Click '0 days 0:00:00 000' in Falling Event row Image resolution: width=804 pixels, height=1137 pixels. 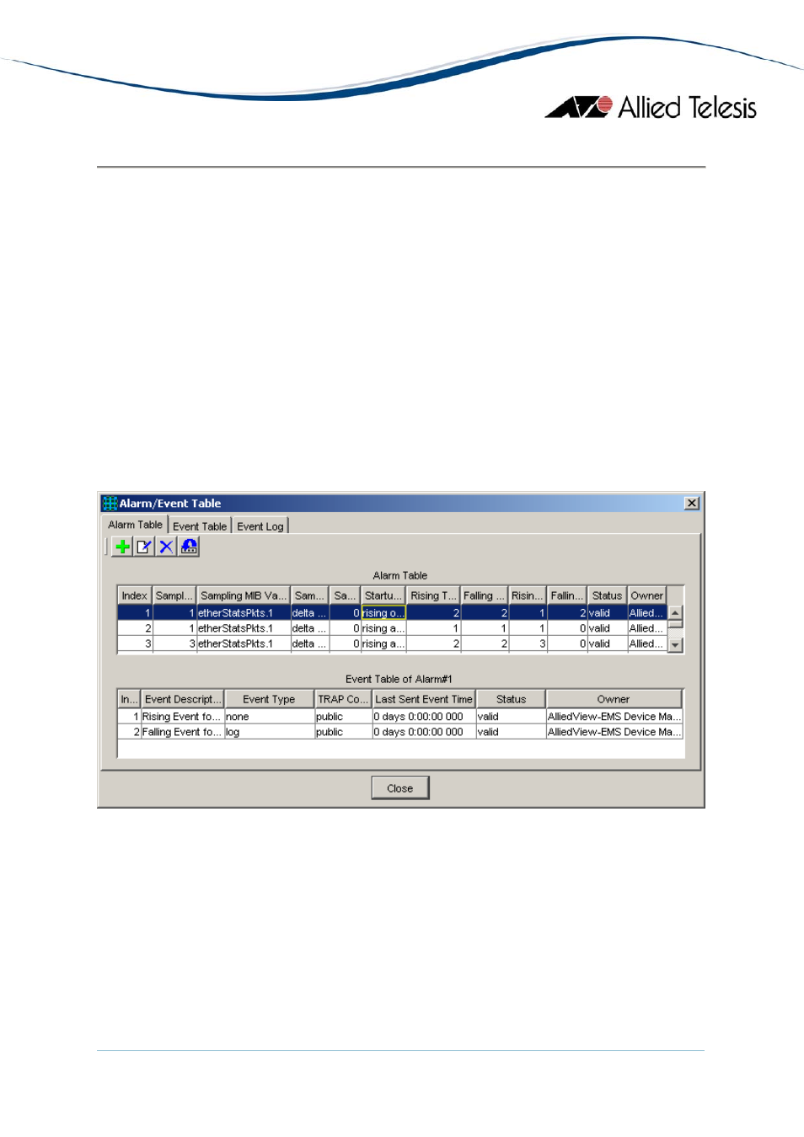(x=424, y=732)
